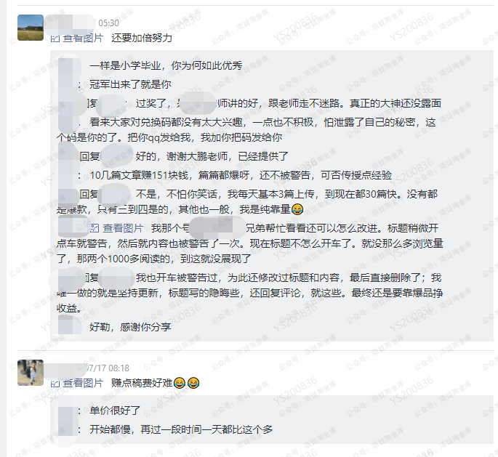The height and width of the screenshot is (457, 498).
Task: Open the field landscape avatar of first post
Action: (31, 28)
